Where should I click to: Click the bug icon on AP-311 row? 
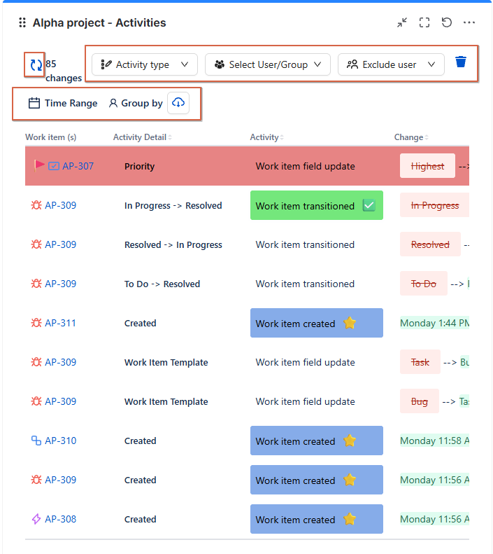click(x=36, y=323)
